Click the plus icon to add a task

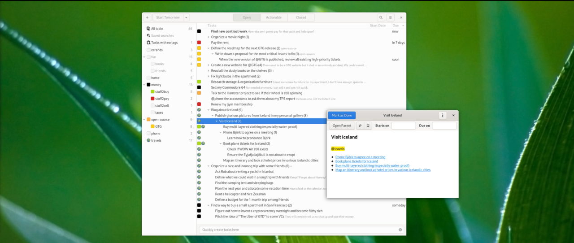pyautogui.click(x=147, y=17)
